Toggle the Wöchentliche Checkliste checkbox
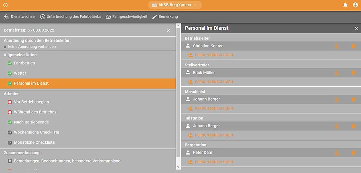 coord(10,132)
